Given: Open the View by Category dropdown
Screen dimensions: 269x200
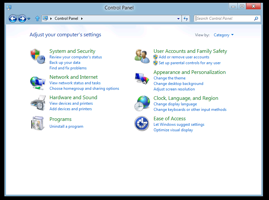Looking at the screenshot, I should click(223, 35).
